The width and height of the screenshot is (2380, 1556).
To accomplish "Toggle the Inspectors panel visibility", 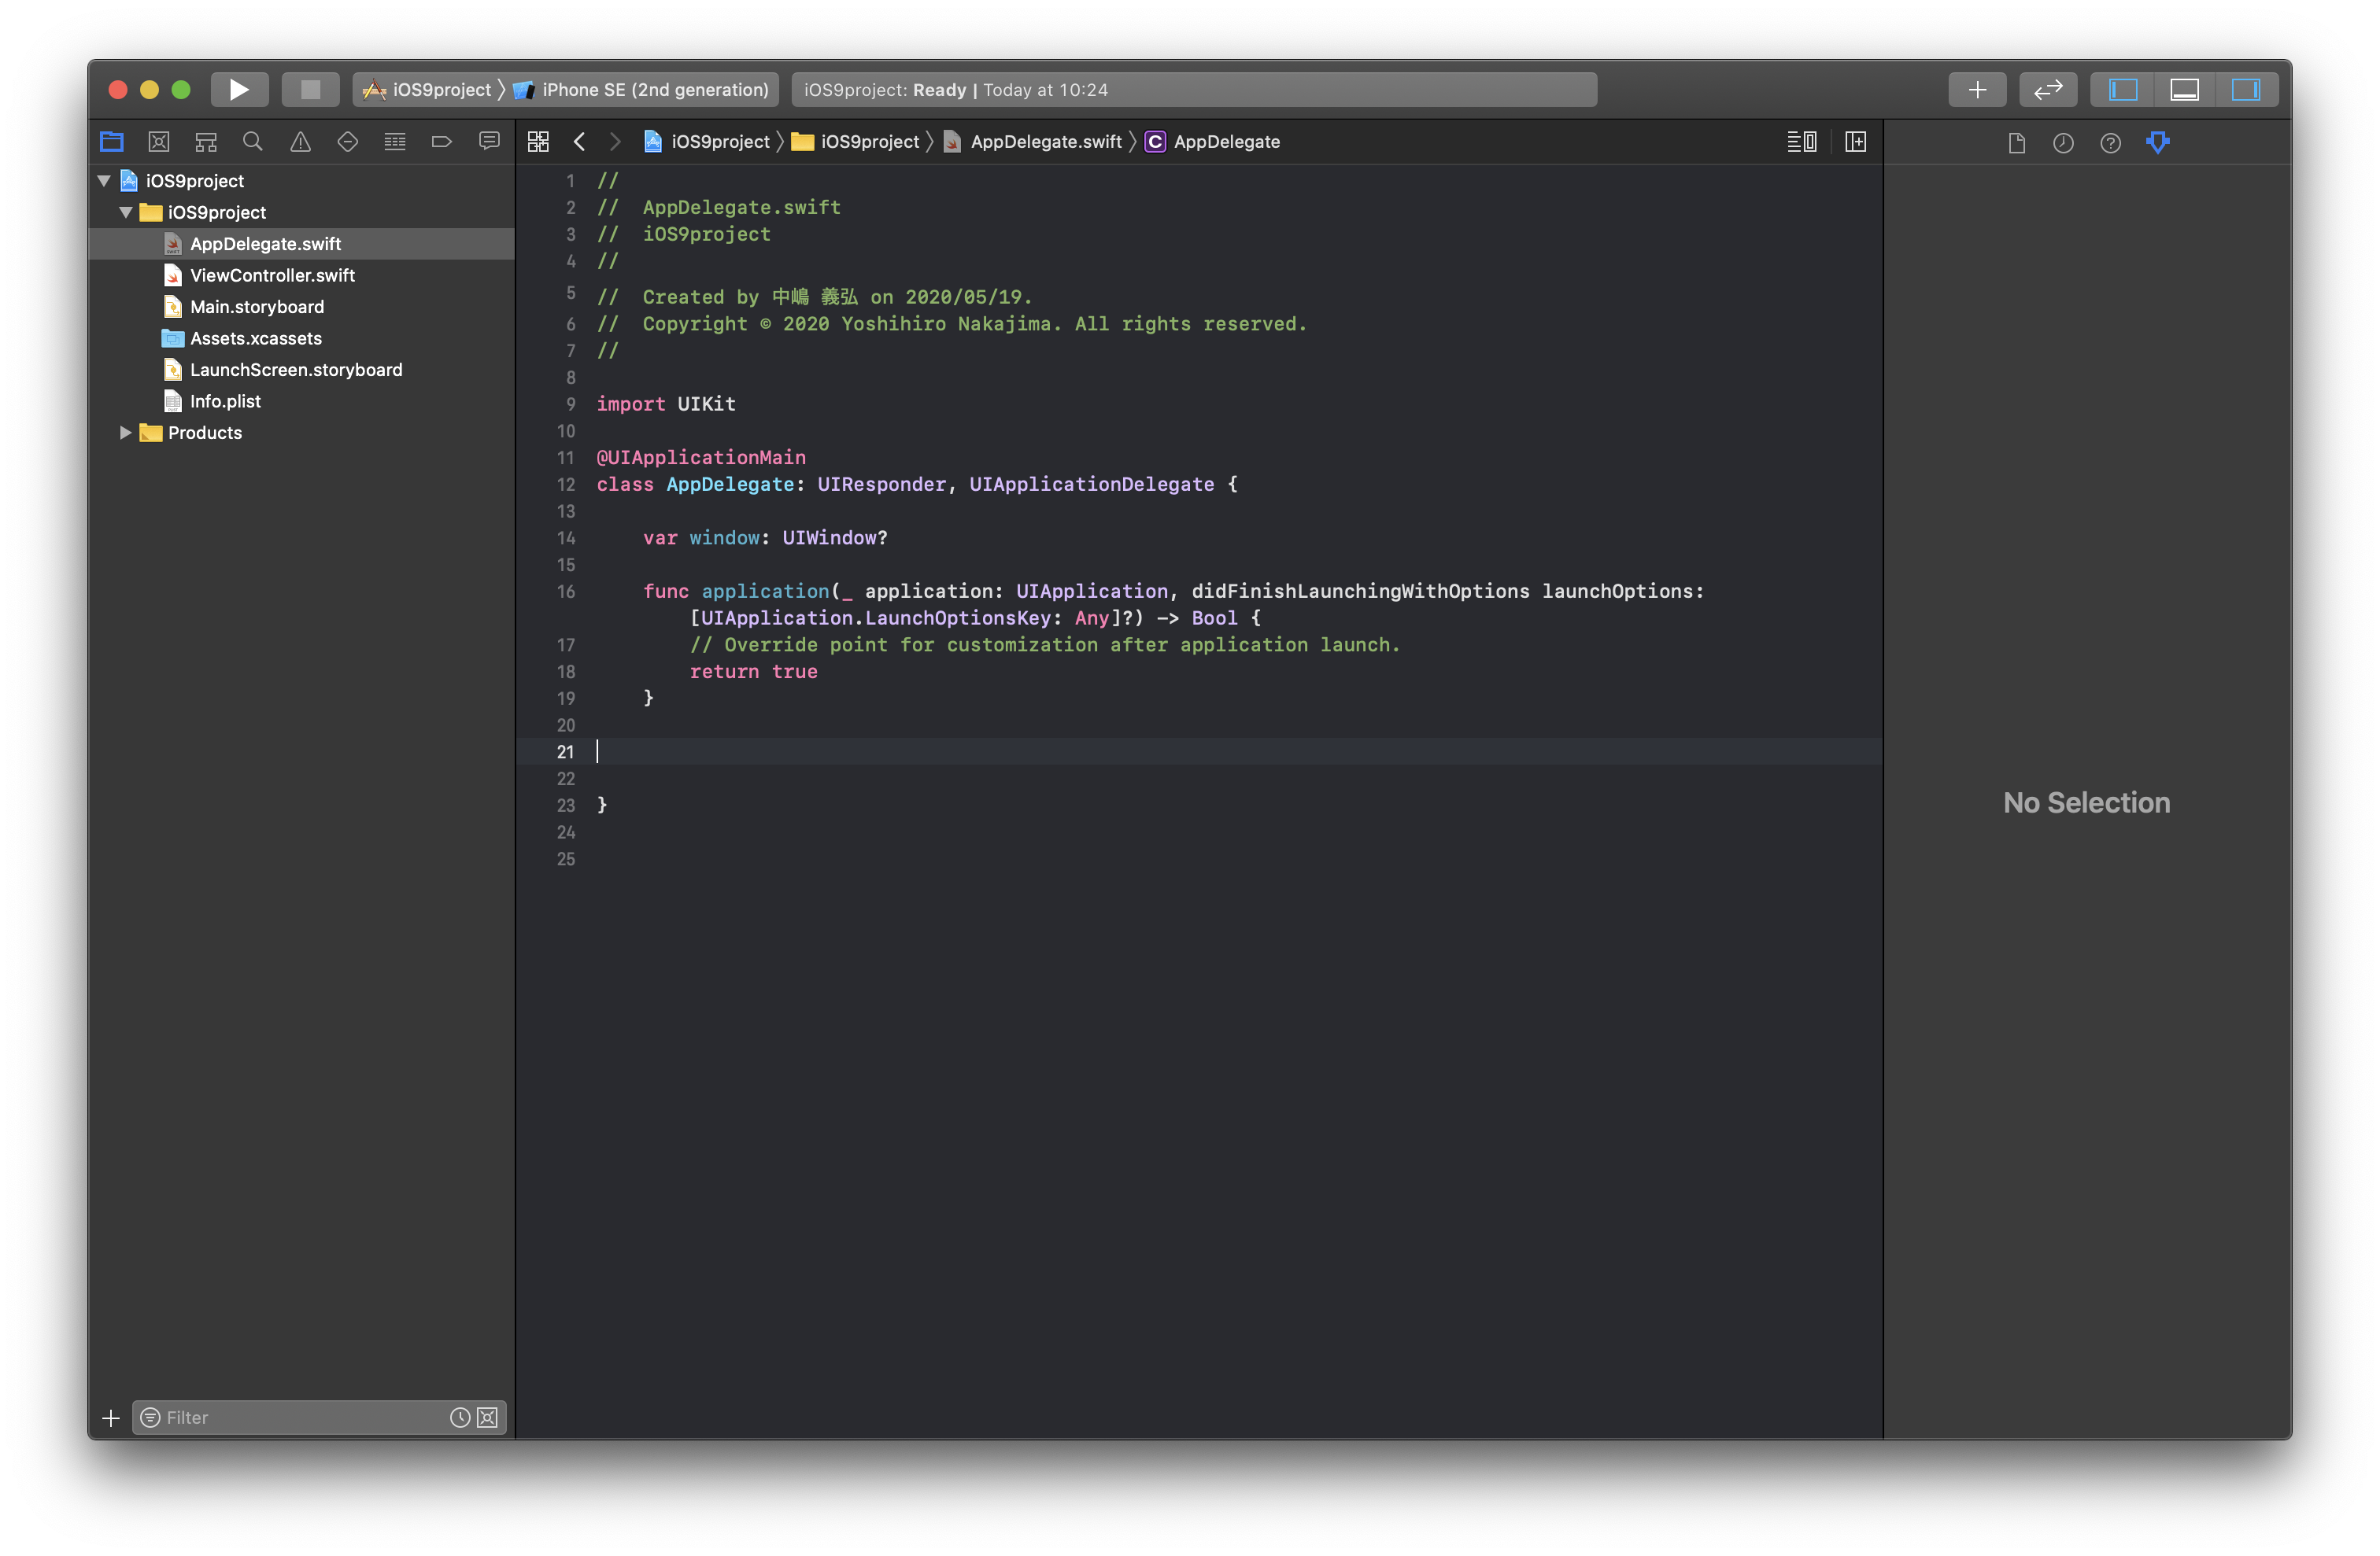I will [x=2245, y=89].
